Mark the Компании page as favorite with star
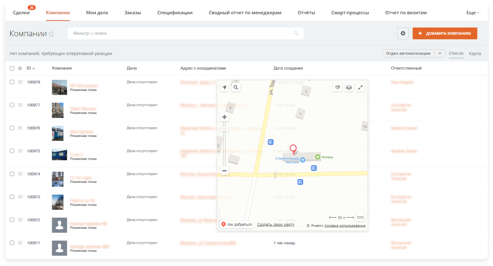The height and width of the screenshot is (266, 493). (x=52, y=34)
